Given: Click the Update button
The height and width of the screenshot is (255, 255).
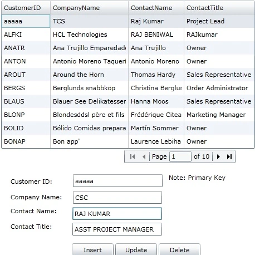Looking at the screenshot, I should (x=136, y=249).
